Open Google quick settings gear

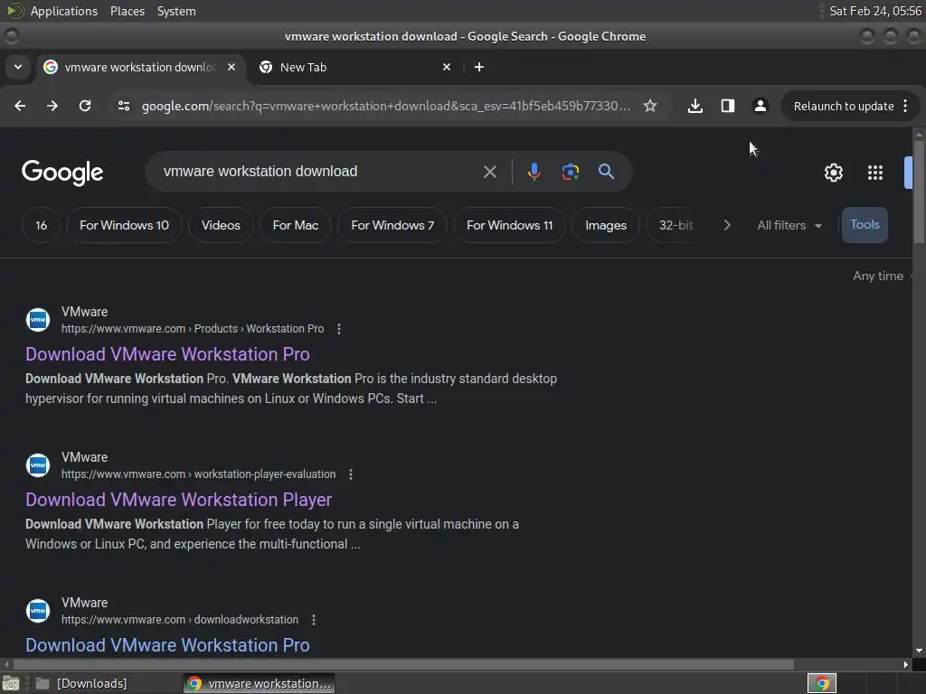click(x=833, y=173)
